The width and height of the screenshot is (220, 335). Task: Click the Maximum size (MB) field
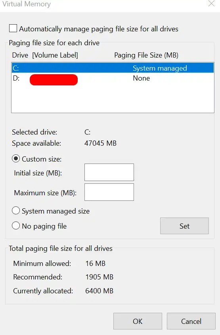[x=109, y=192]
